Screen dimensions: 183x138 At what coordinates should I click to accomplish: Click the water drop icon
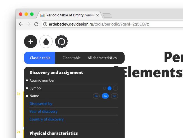click(x=46, y=42)
